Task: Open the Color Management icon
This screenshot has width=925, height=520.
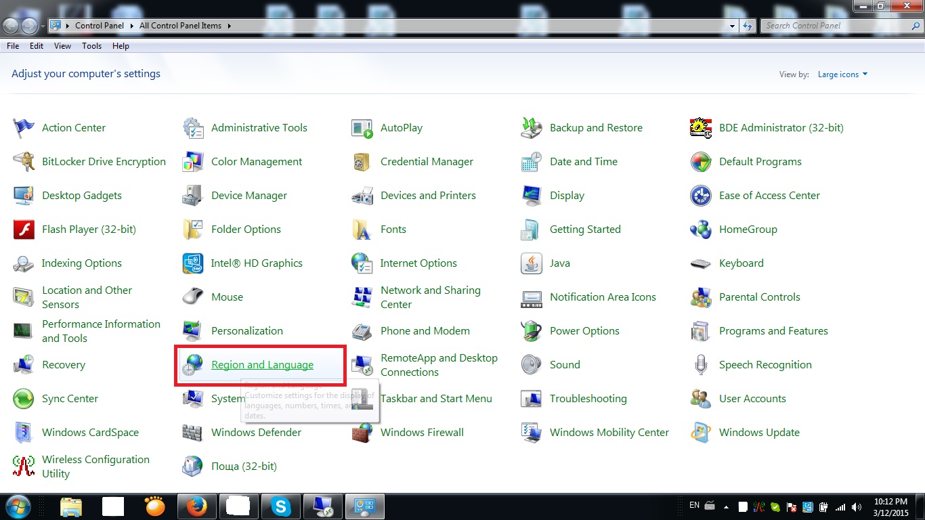Action: pos(193,161)
